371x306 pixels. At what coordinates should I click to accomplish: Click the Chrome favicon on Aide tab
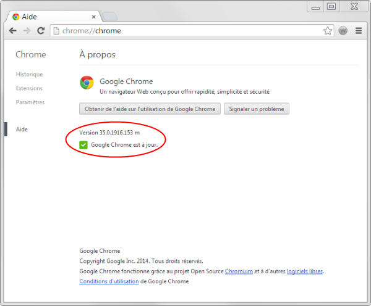click(16, 17)
